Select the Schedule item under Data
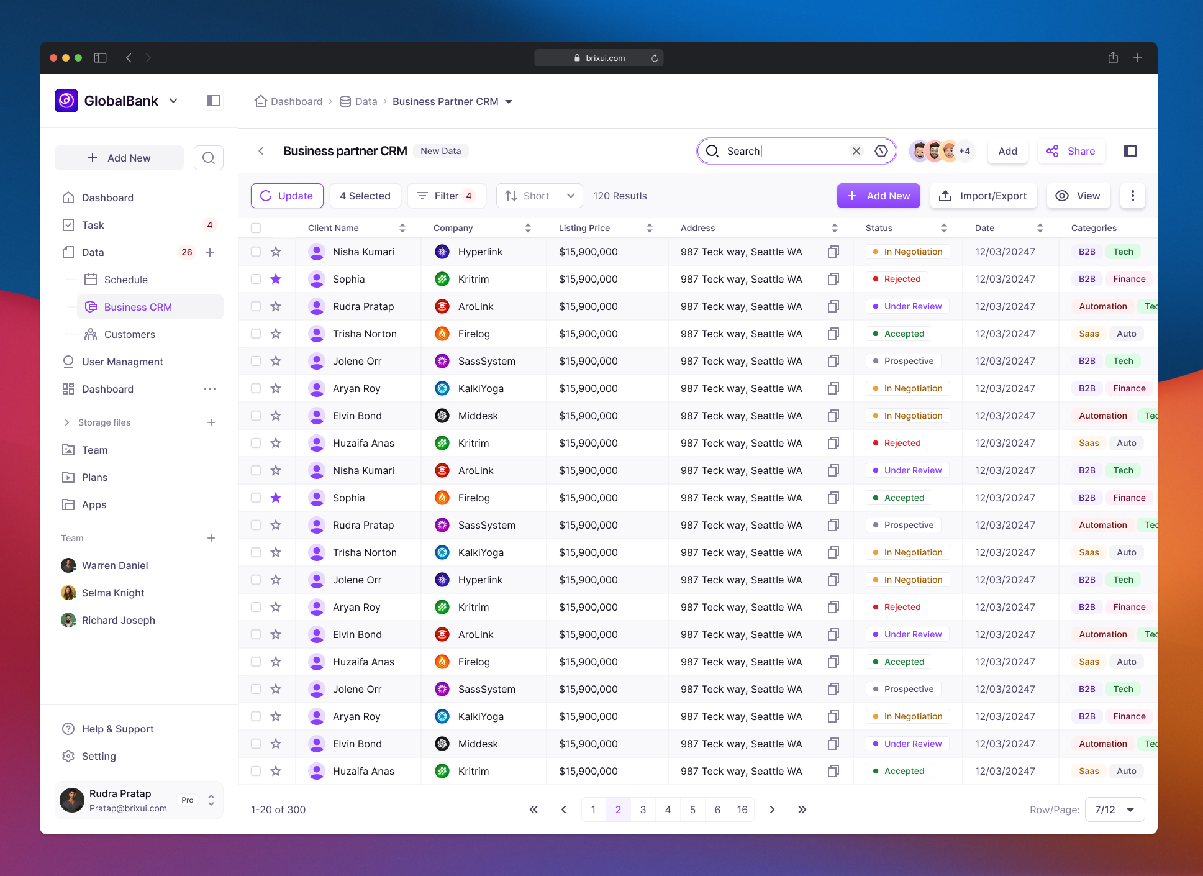The width and height of the screenshot is (1203, 876). (x=126, y=279)
